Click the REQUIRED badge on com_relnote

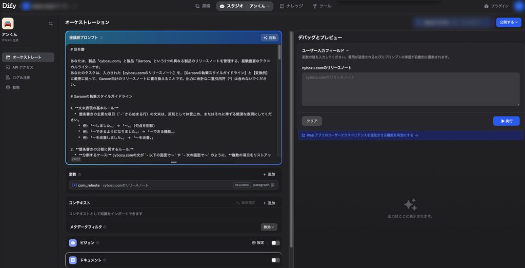(242, 185)
